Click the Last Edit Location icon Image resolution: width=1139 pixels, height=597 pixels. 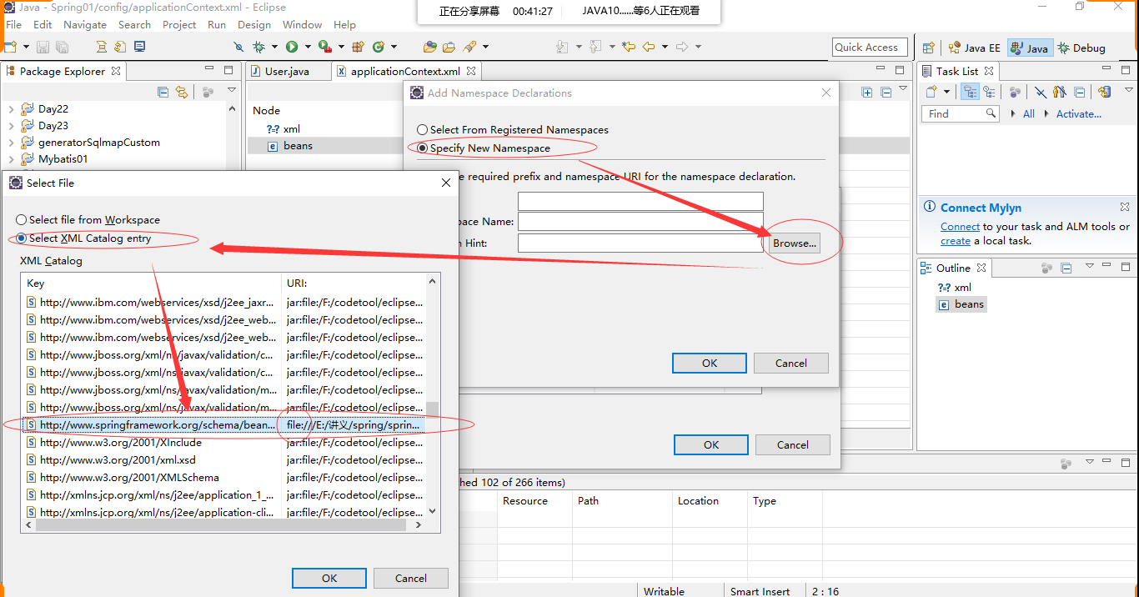(x=629, y=48)
